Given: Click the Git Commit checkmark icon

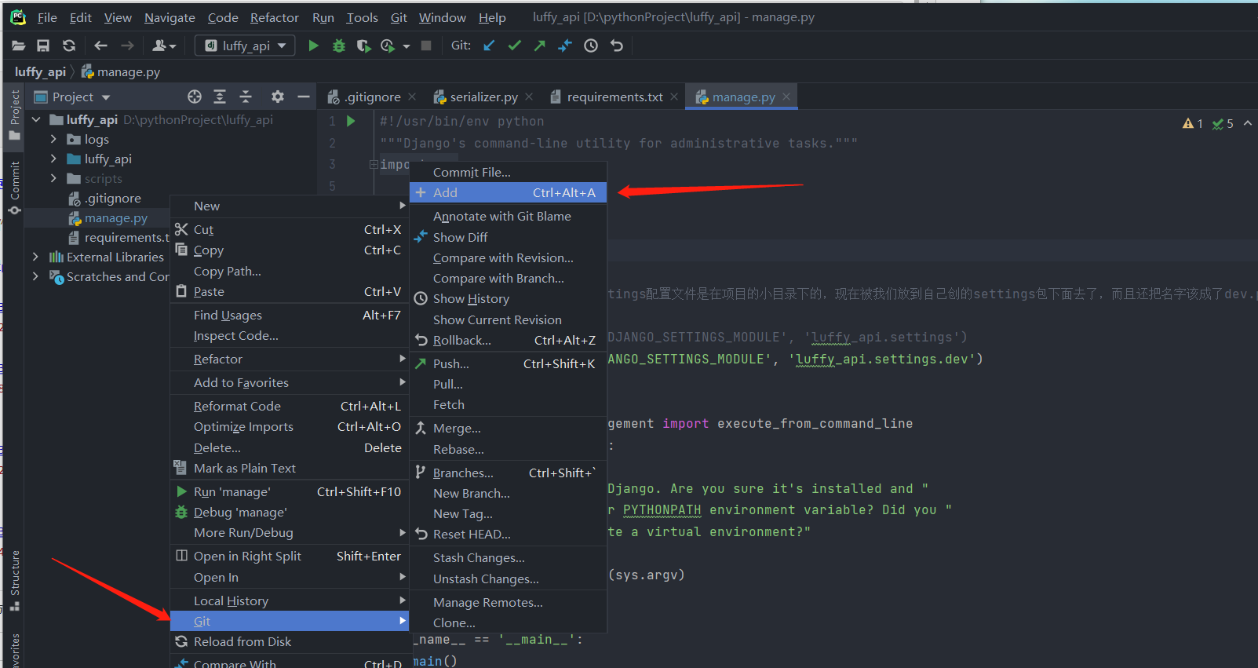Looking at the screenshot, I should [x=515, y=46].
